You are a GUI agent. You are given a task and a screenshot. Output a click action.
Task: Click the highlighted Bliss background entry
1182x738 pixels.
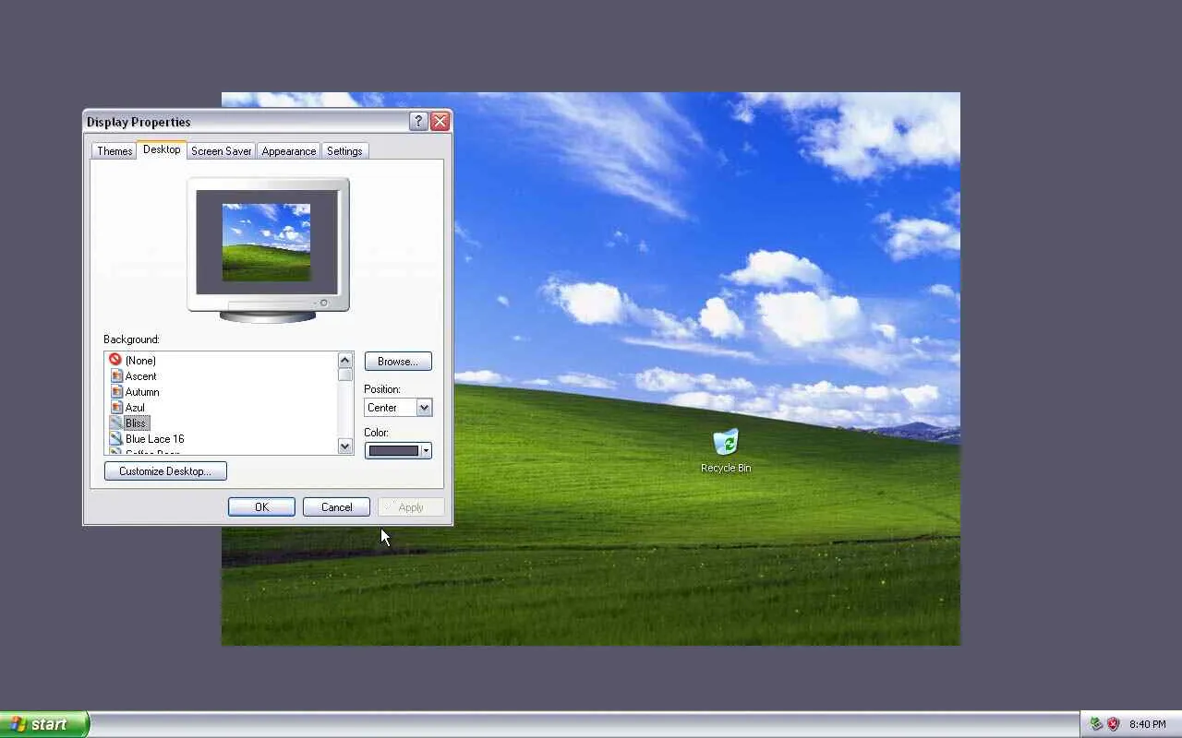click(x=136, y=423)
